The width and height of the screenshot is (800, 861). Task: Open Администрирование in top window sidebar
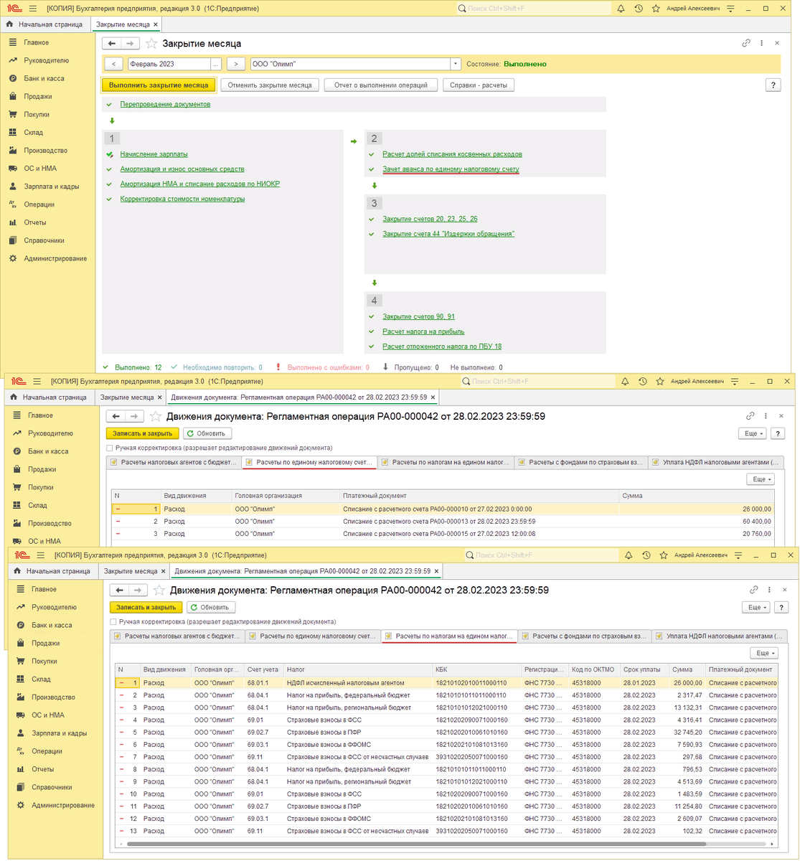coord(55,258)
